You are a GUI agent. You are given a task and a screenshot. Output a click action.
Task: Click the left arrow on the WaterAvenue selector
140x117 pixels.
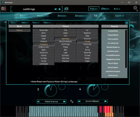click(38, 102)
